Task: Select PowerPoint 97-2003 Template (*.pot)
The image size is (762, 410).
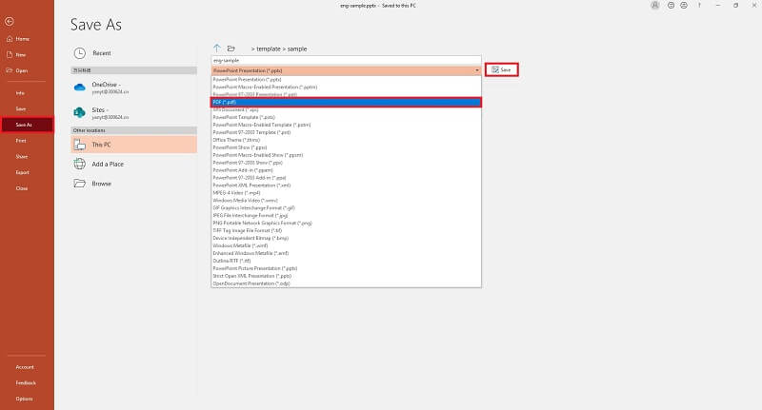Action: [x=346, y=132]
